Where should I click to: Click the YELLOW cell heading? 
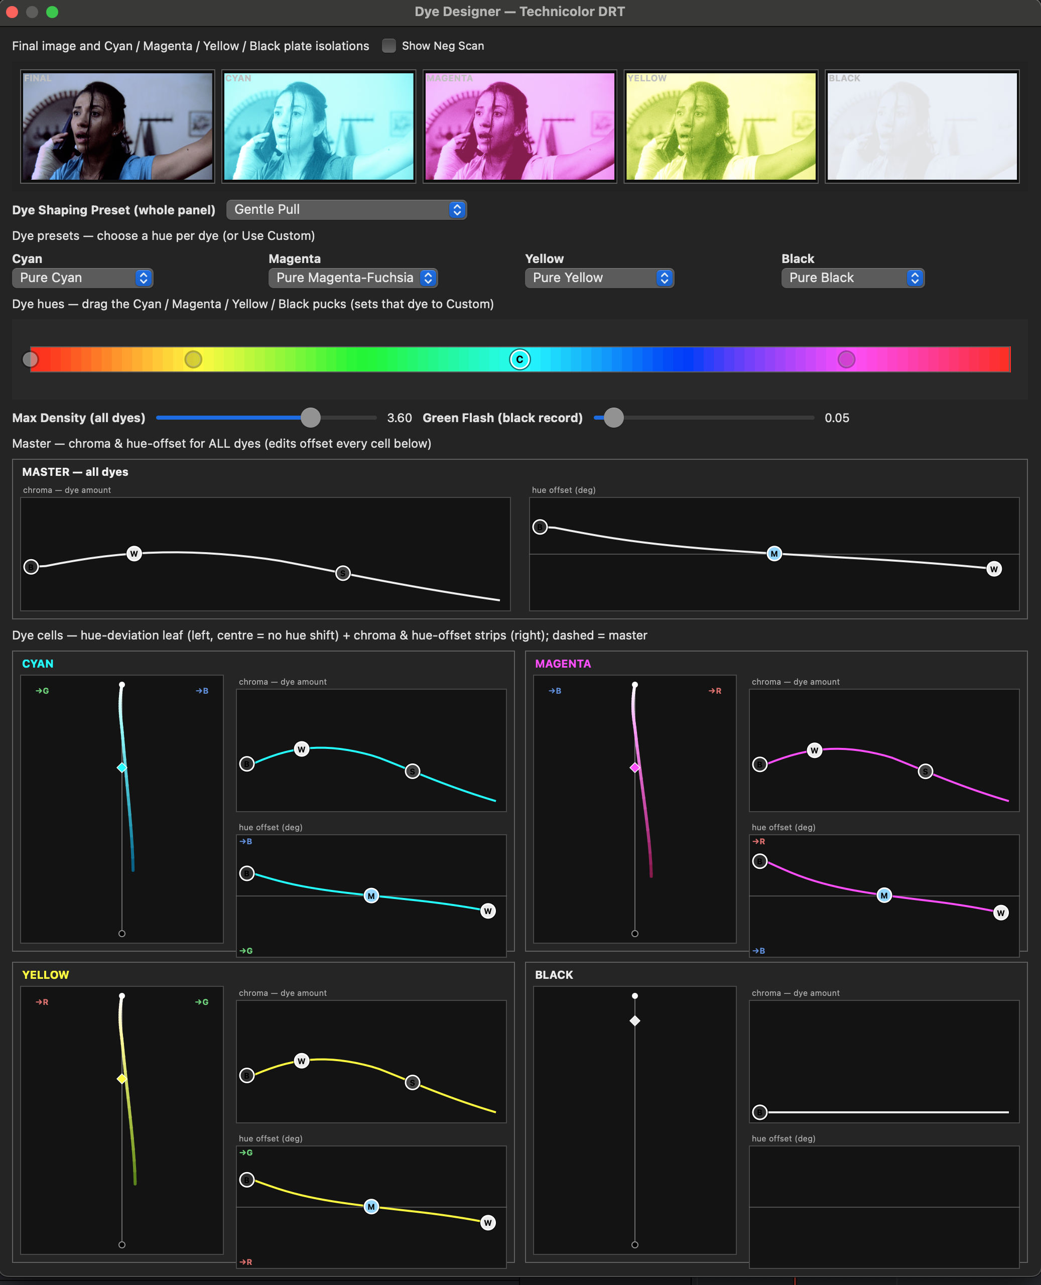coord(46,974)
